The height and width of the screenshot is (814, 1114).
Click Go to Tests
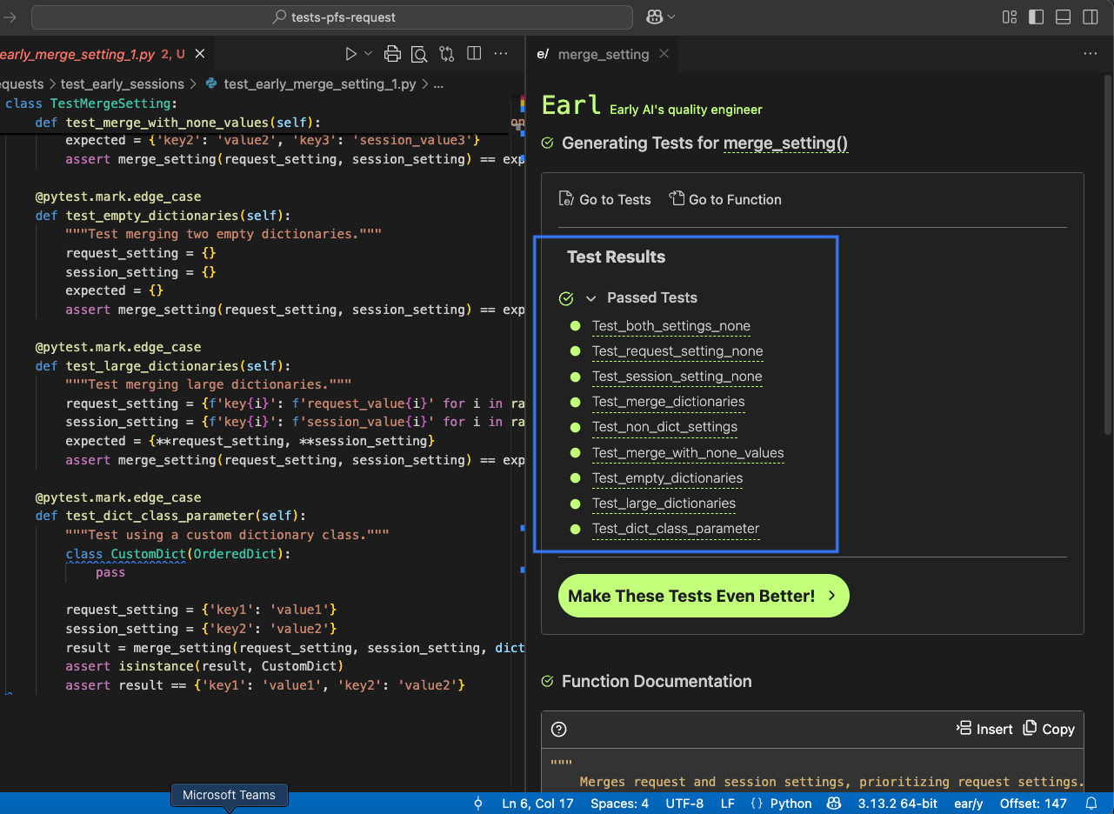605,199
